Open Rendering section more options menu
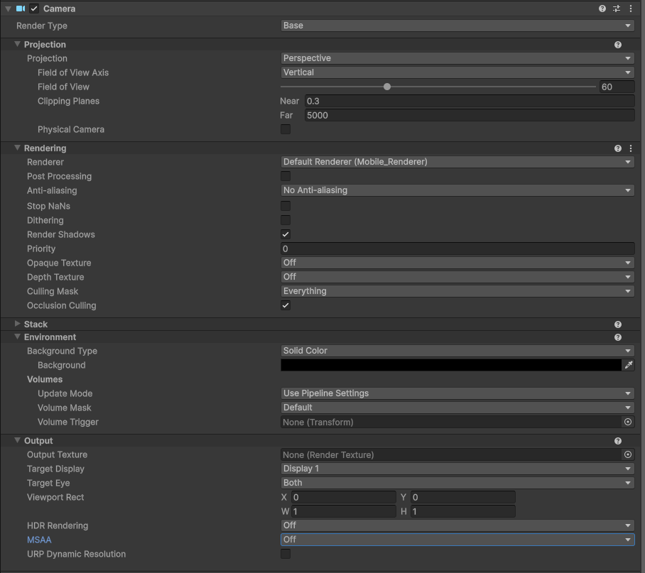The image size is (645, 573). 631,148
